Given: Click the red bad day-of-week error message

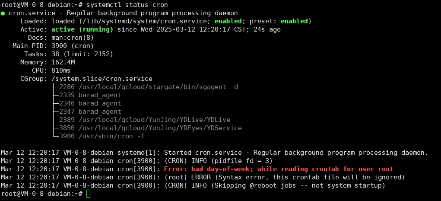Looking at the screenshot, I should [279, 169].
